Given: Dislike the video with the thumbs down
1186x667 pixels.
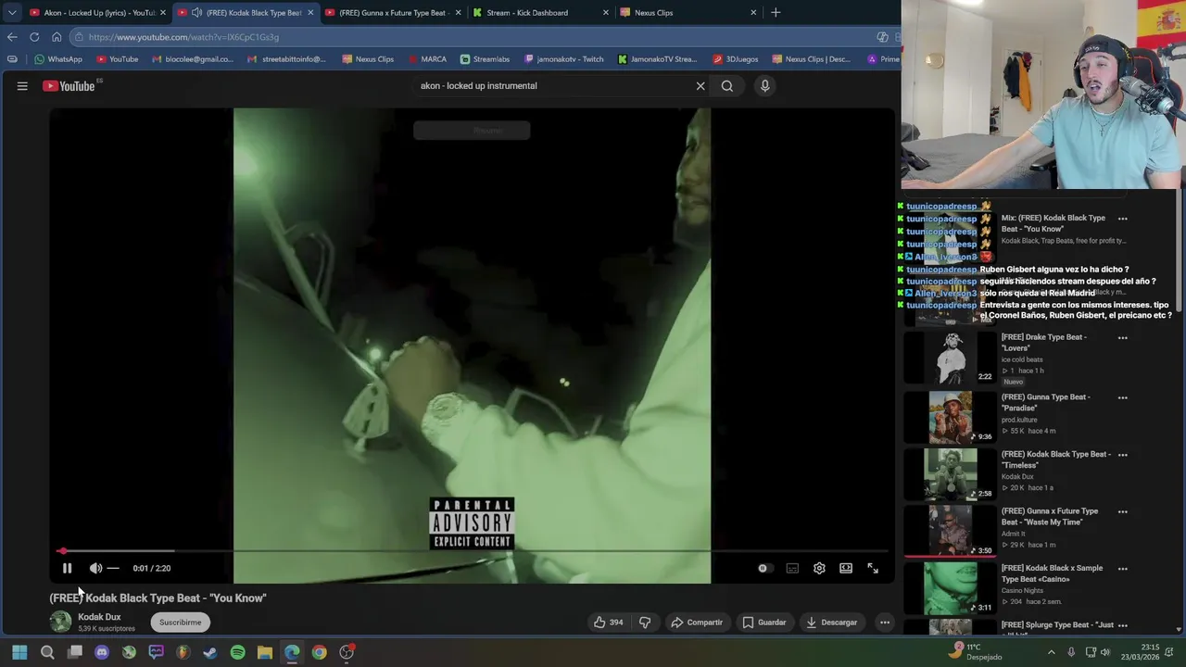Looking at the screenshot, I should coord(645,623).
